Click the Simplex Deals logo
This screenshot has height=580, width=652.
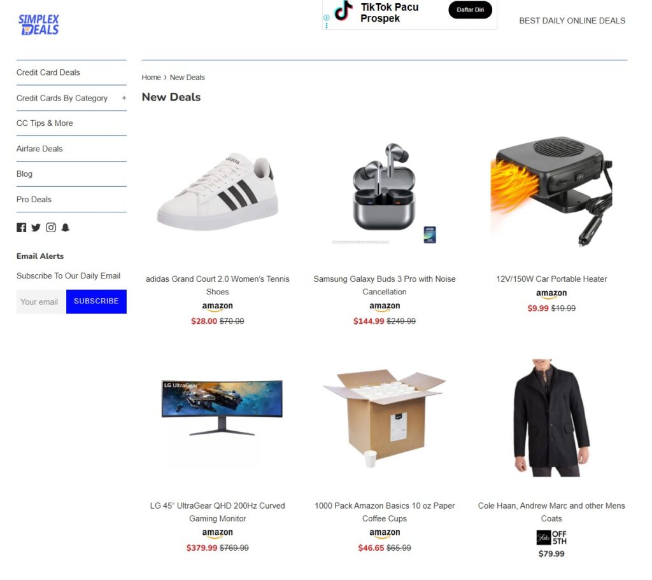coord(38,25)
